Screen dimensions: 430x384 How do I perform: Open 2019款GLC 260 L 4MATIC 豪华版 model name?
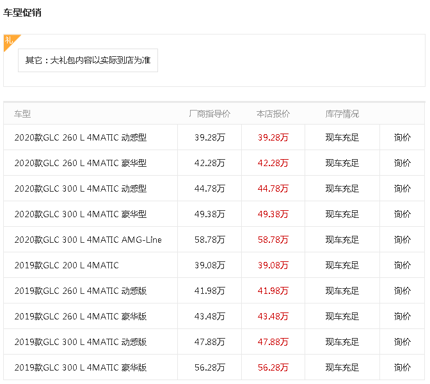click(81, 316)
